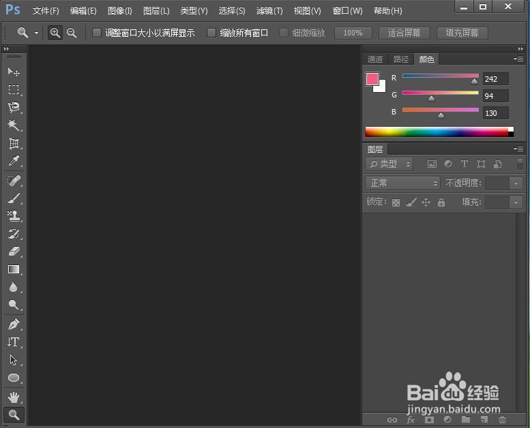
Task: Select the History Brush tool
Action: coord(14,234)
